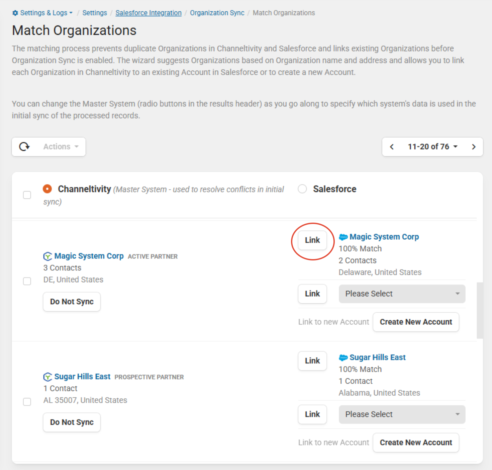Select Salesforce as Master System
The width and height of the screenshot is (492, 470).
click(x=302, y=189)
